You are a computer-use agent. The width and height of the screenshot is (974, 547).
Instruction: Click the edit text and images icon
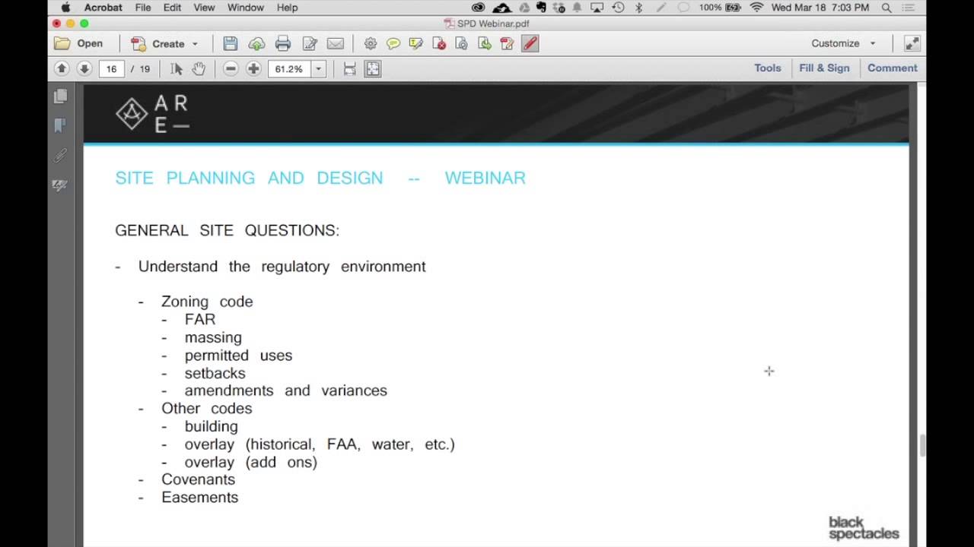(x=310, y=43)
